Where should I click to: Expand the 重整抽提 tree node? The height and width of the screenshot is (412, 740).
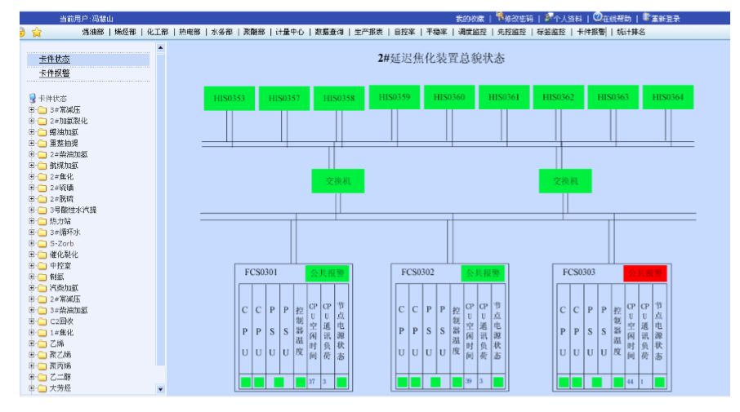point(32,143)
